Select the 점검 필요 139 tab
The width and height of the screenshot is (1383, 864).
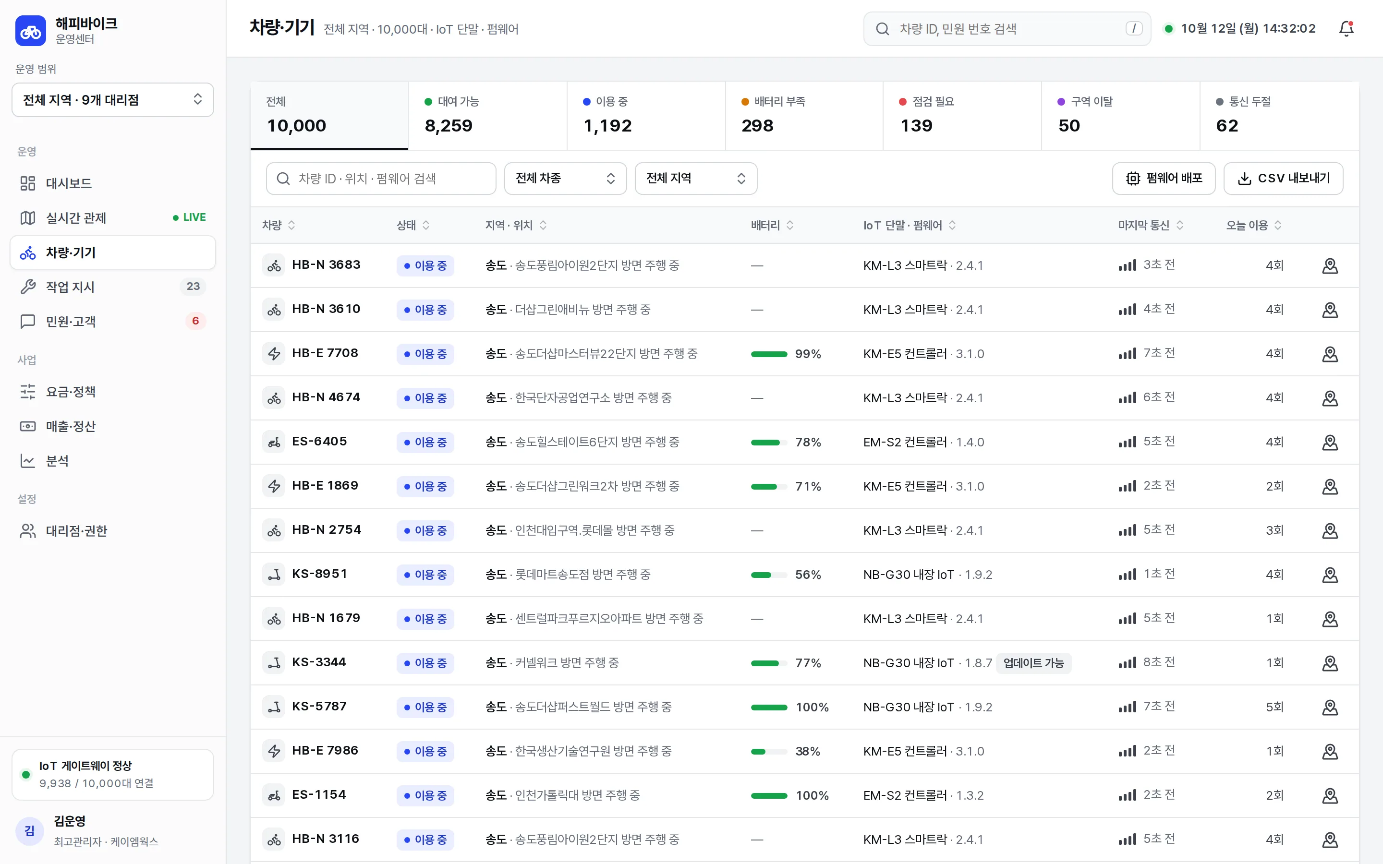962,115
